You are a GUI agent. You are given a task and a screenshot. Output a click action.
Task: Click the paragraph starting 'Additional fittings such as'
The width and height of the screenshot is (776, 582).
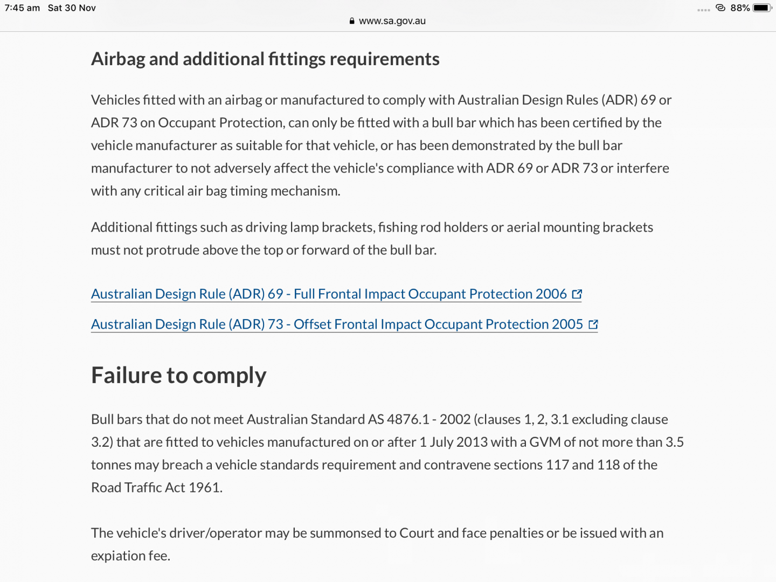(x=372, y=239)
